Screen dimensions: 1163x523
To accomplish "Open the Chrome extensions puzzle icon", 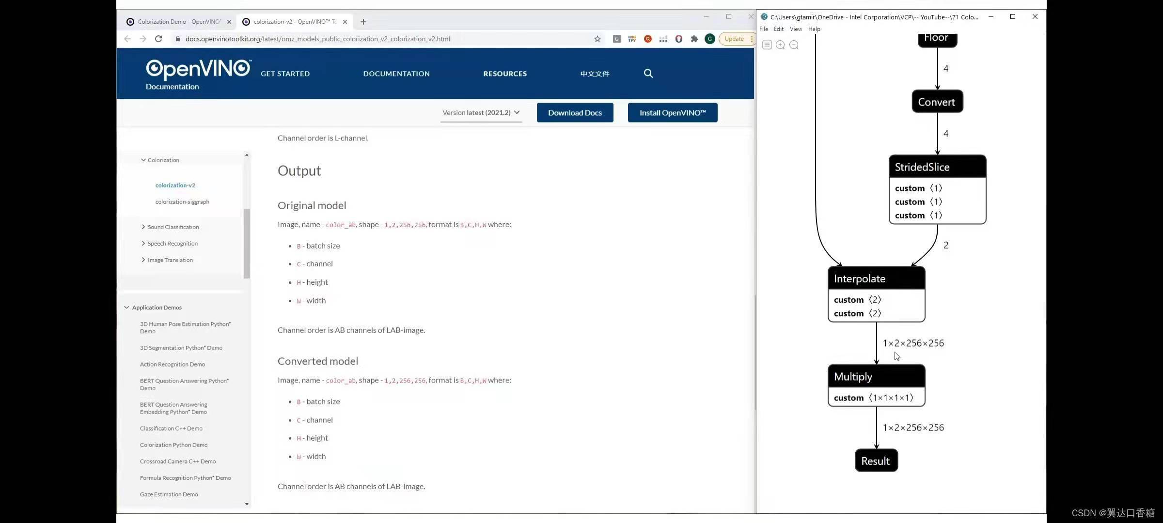I will [x=694, y=39].
